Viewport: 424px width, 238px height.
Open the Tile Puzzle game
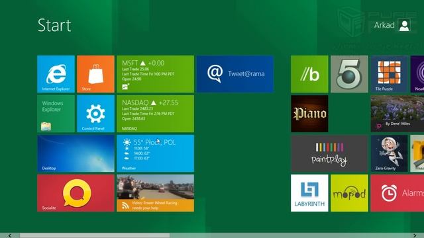coord(389,74)
